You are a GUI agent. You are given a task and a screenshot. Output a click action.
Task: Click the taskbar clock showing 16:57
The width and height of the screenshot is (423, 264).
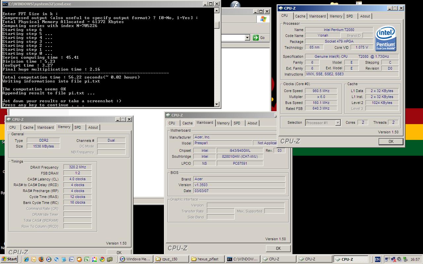coord(415,259)
